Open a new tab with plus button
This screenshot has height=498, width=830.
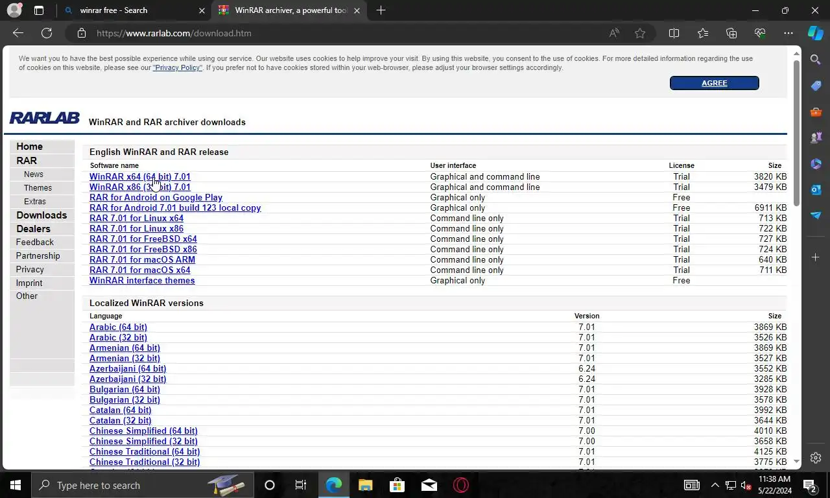(x=381, y=10)
